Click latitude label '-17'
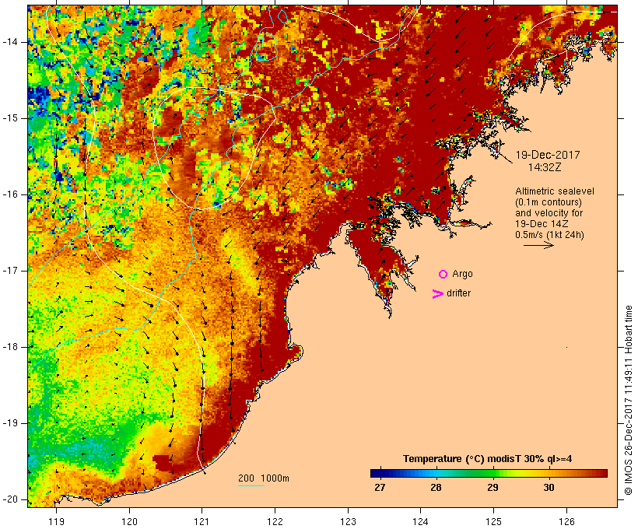Screen dimensions: 638x529 [x=10, y=271]
